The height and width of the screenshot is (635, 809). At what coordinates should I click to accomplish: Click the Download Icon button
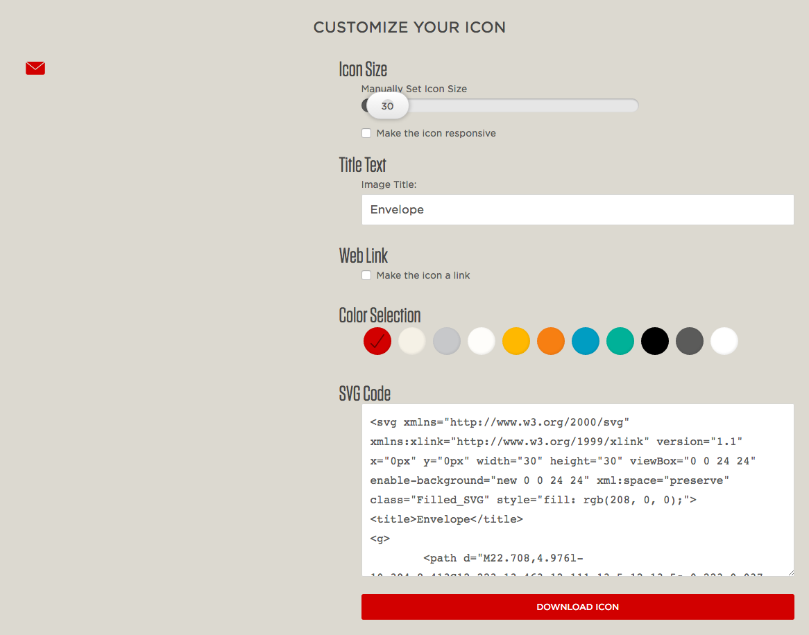[x=577, y=607]
